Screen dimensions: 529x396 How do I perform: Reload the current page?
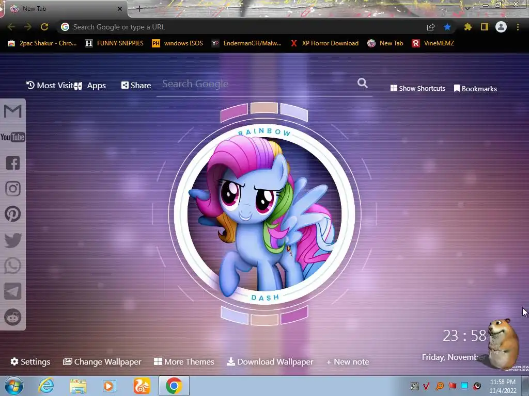[x=44, y=27]
